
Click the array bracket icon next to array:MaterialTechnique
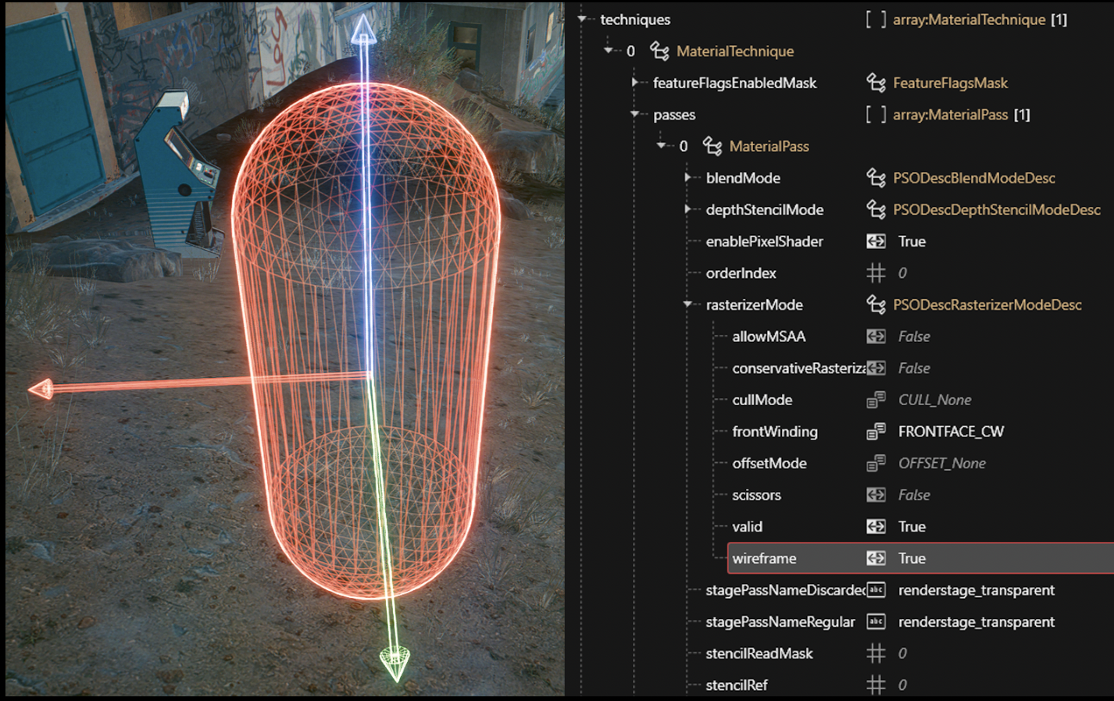click(x=876, y=20)
